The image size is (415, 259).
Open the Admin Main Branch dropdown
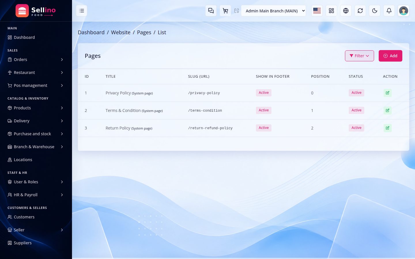(x=273, y=11)
